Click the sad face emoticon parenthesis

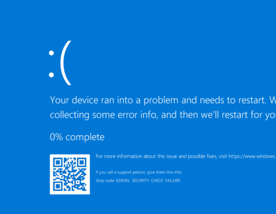tap(66, 63)
